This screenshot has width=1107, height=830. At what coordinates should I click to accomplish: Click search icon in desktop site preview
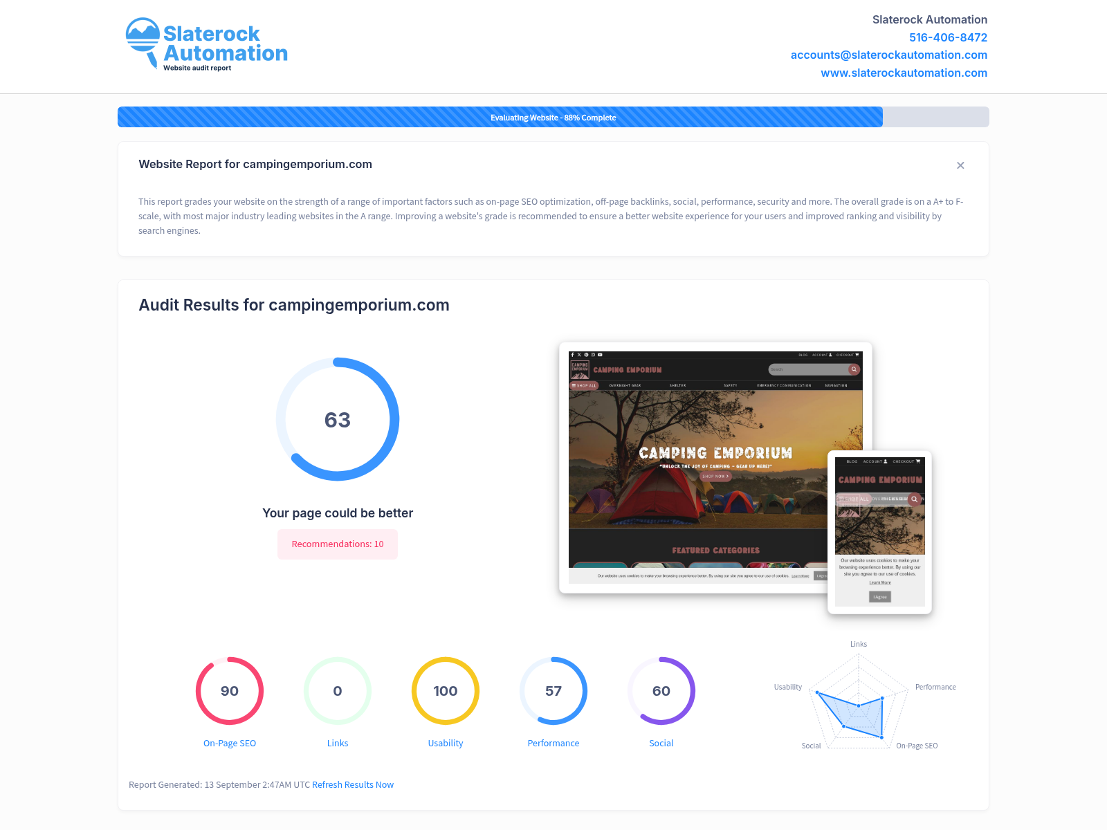(854, 369)
